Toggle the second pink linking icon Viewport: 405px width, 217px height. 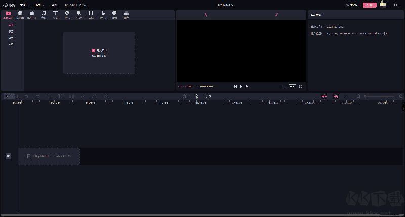coord(335,96)
